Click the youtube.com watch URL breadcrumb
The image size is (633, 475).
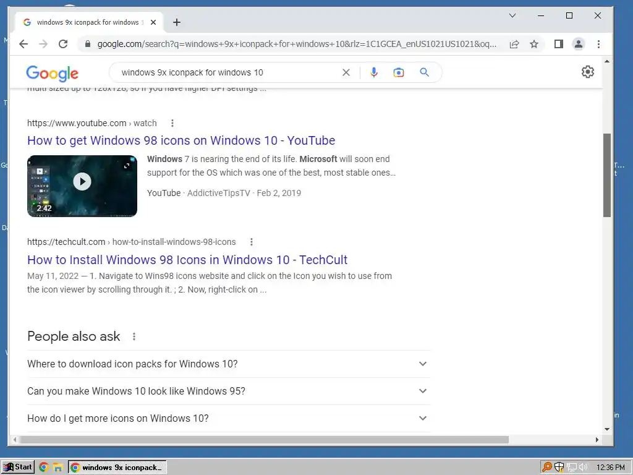(x=91, y=123)
